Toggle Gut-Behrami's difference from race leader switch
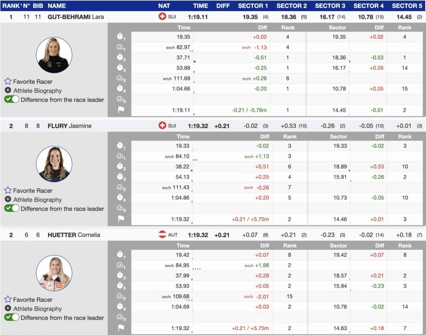 tap(12, 99)
